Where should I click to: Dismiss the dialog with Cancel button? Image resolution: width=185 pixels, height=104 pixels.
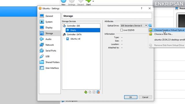145,97
